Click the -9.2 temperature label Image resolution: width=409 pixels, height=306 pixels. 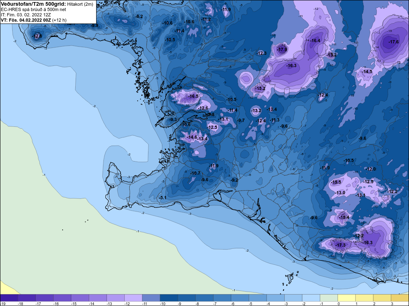point(234,180)
